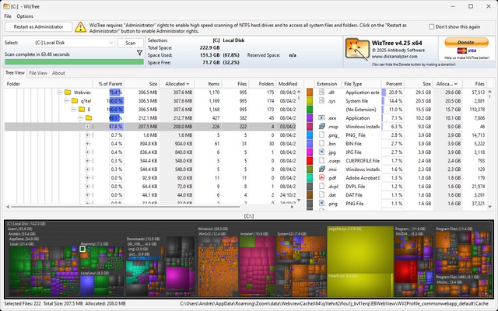Screen dimensions: 498x311
Task: Click the .msi installer icon
Action: pos(321,169)
